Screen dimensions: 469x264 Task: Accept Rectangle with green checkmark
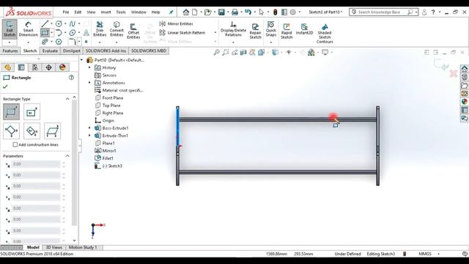pos(5,87)
